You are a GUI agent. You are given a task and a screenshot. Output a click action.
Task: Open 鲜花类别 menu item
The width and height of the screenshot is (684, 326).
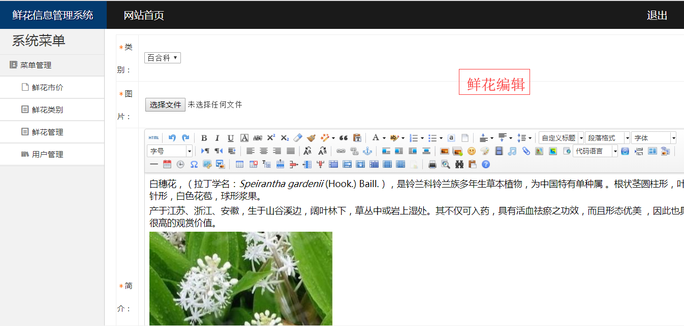click(x=48, y=110)
